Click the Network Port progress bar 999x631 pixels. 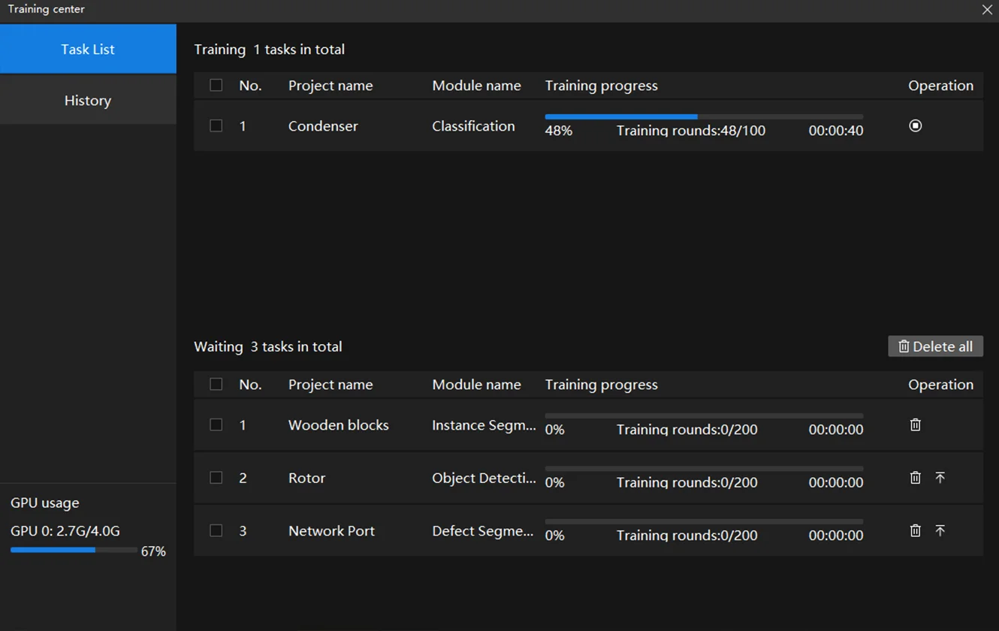point(704,521)
